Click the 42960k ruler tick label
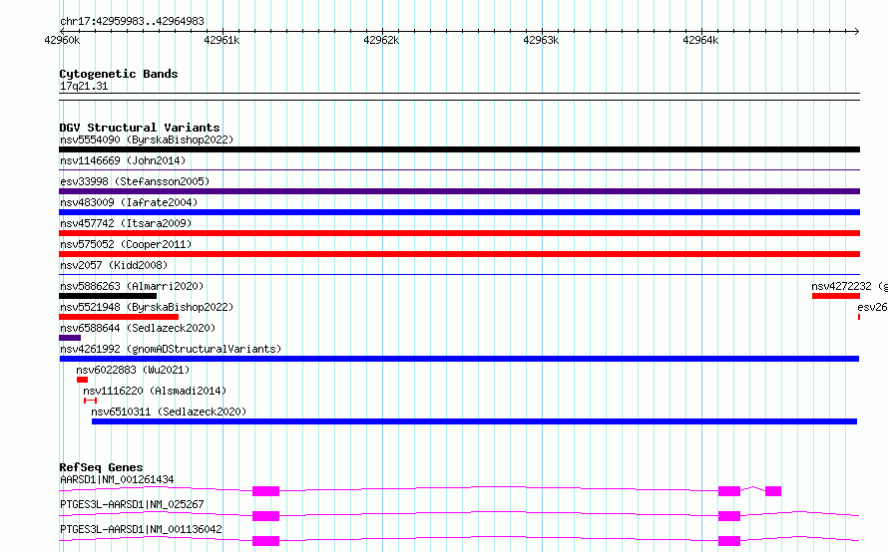The height and width of the screenshot is (552, 888). click(x=62, y=40)
